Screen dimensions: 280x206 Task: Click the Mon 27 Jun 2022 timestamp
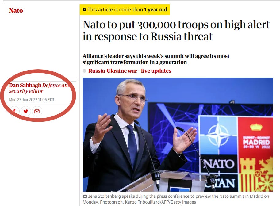[32, 100]
